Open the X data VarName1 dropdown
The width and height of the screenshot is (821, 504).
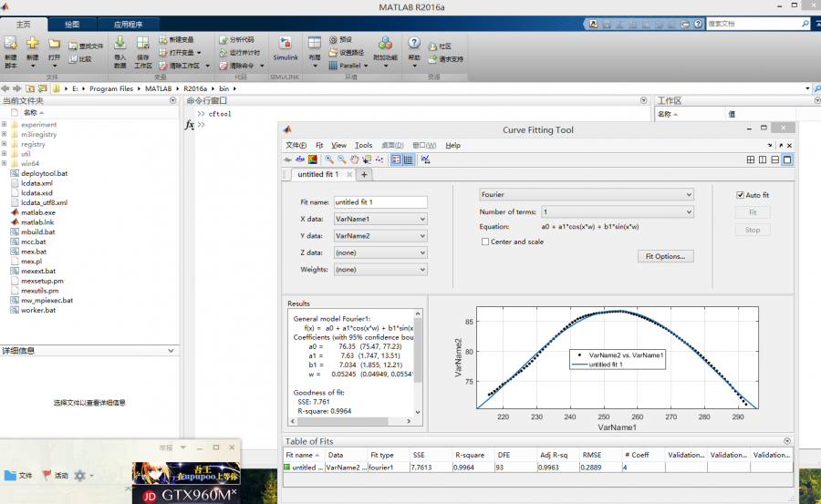[x=379, y=219]
